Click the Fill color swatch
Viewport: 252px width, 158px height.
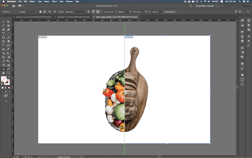pyautogui.click(x=4, y=79)
